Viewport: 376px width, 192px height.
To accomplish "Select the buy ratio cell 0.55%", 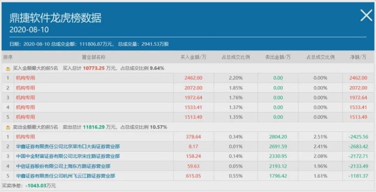I will coord(236,176).
